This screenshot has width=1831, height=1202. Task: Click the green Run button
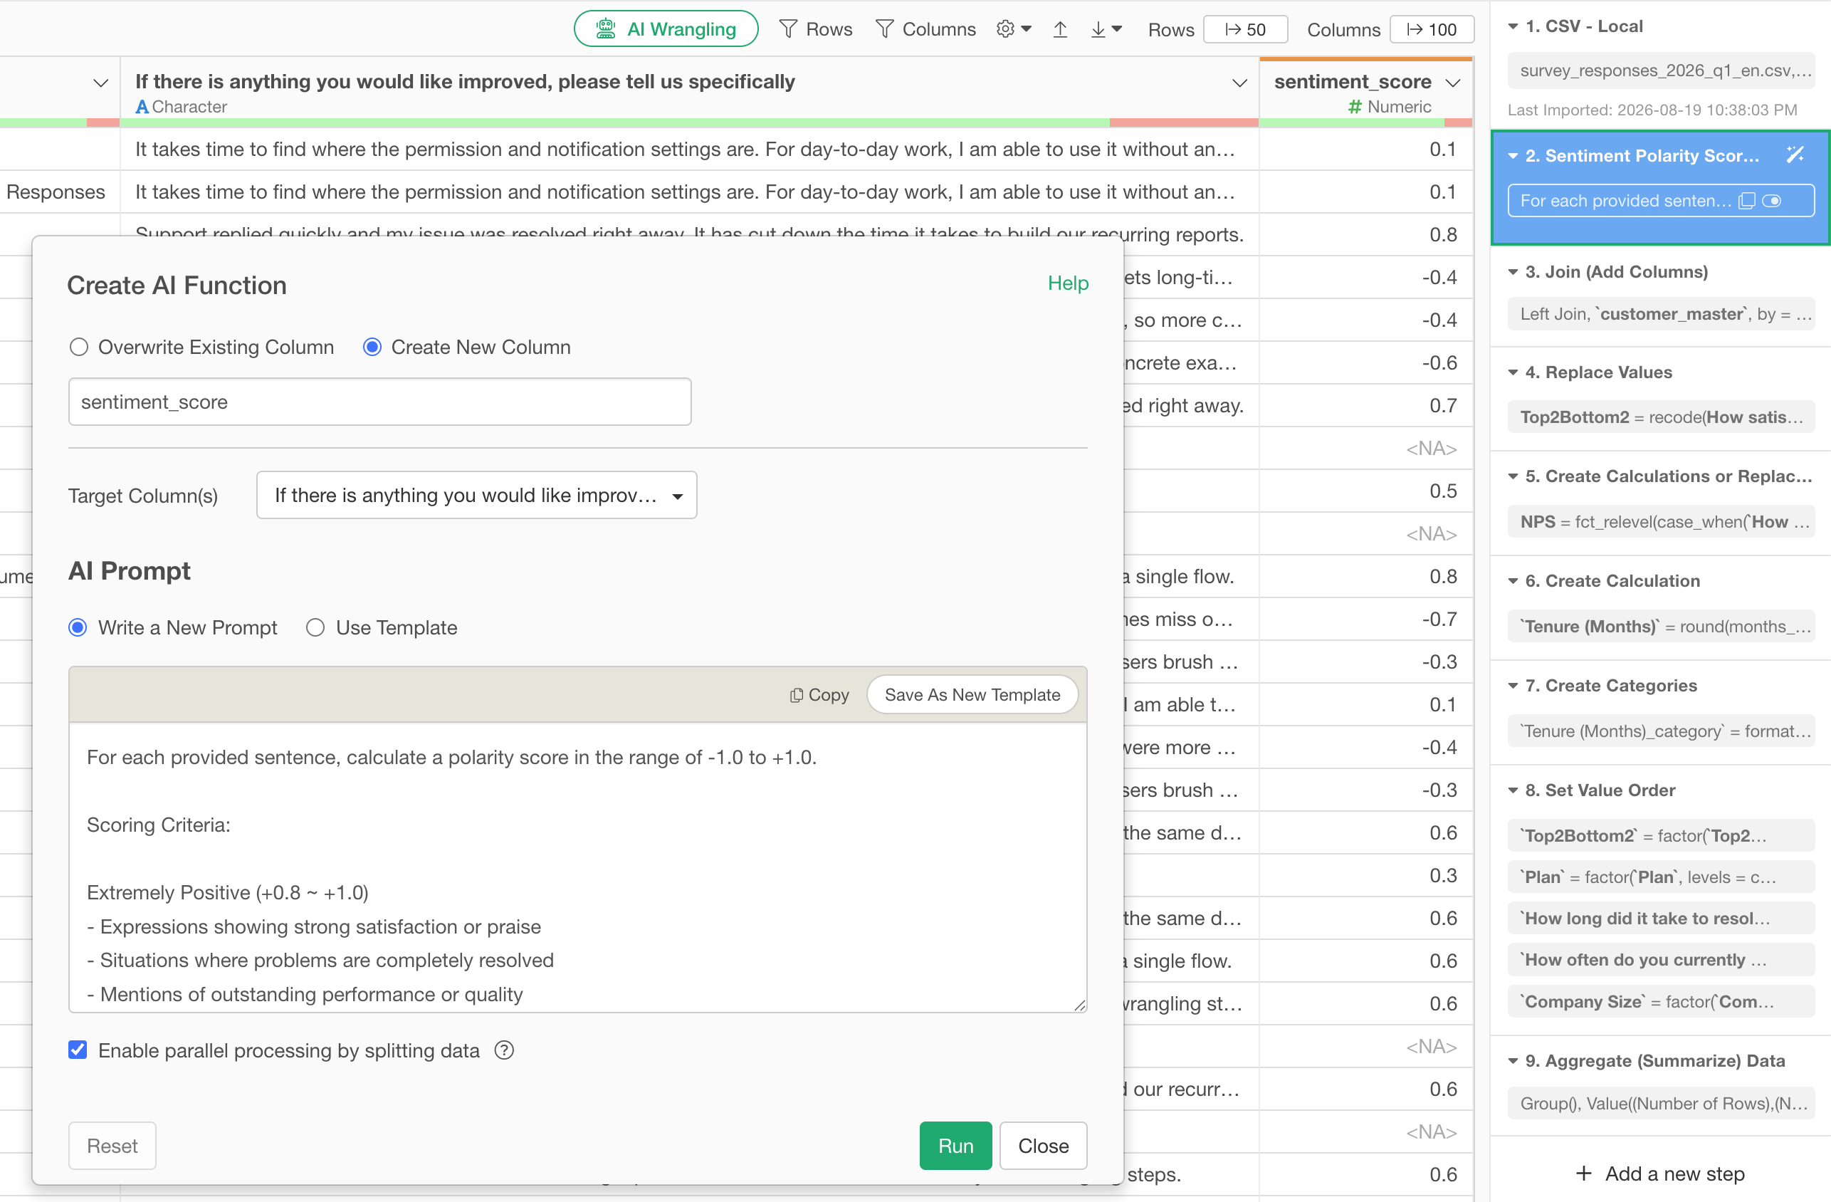point(955,1146)
